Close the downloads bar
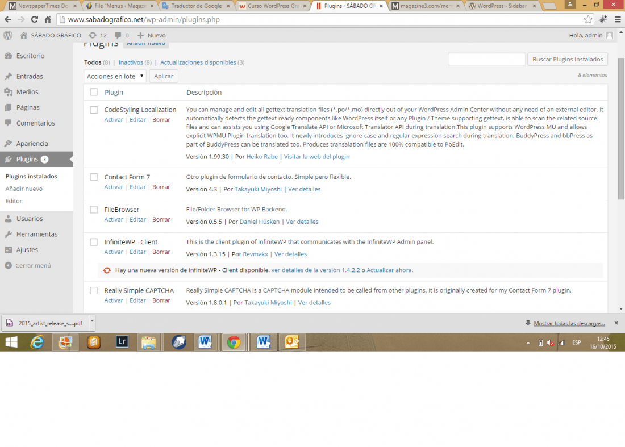This screenshot has width=625, height=447. [616, 323]
